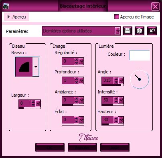Click the middle Annuler button
Image resolution: width=162 pixels, height=158 pixels.
point(82,148)
